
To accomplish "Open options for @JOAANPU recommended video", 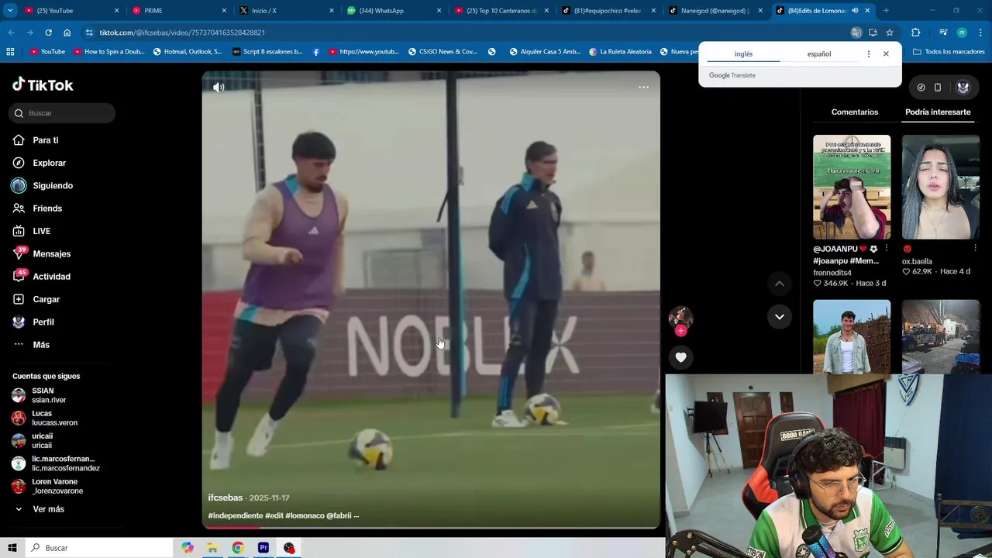I will [886, 249].
